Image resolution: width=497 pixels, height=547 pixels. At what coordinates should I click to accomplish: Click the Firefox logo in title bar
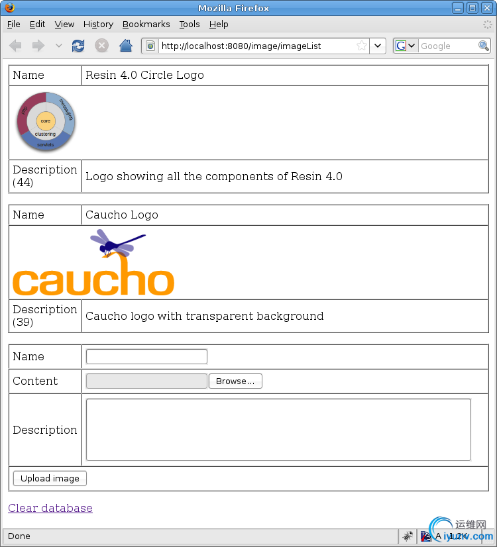[10, 8]
